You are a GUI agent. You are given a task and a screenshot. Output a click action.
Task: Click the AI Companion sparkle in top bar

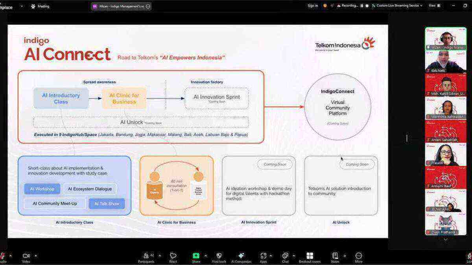click(x=332, y=6)
